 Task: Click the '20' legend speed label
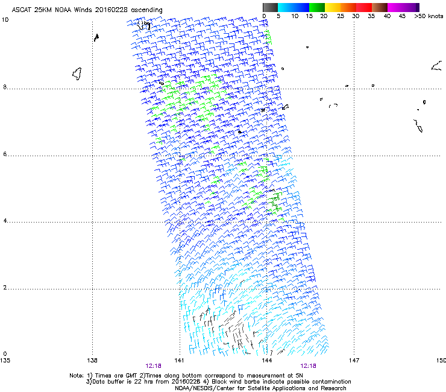(x=324, y=16)
